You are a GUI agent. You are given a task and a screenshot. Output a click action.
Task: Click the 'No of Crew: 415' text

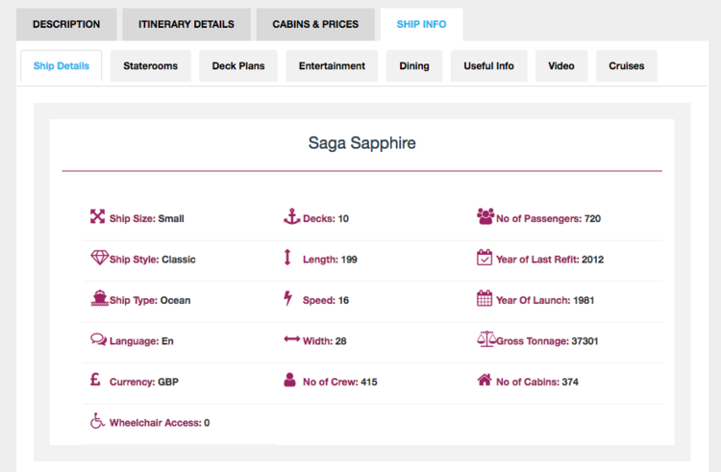(x=339, y=382)
